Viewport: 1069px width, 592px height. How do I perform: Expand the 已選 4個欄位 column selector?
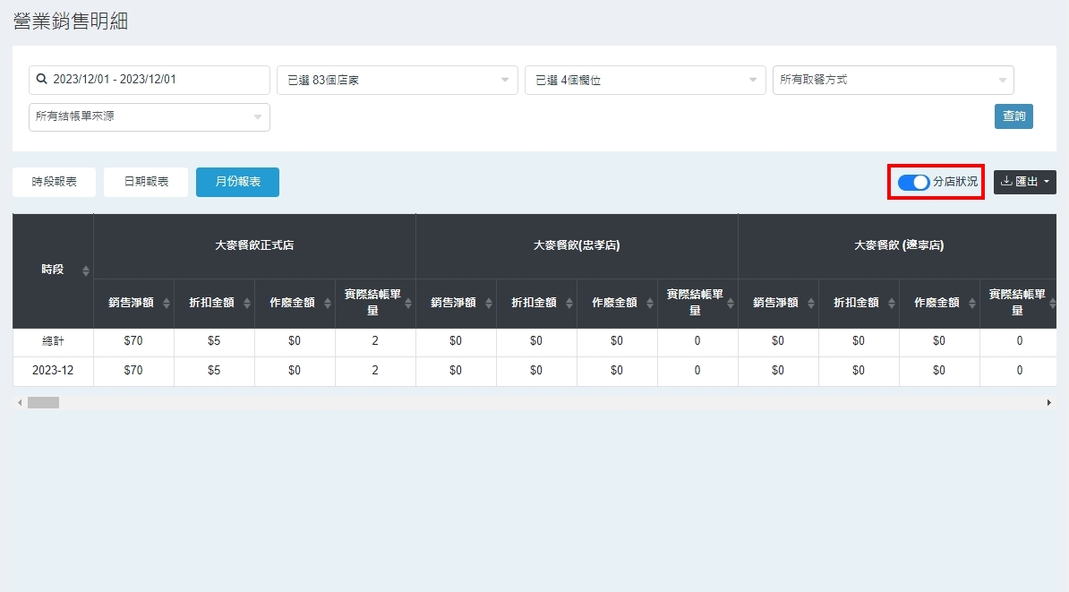pyautogui.click(x=645, y=80)
